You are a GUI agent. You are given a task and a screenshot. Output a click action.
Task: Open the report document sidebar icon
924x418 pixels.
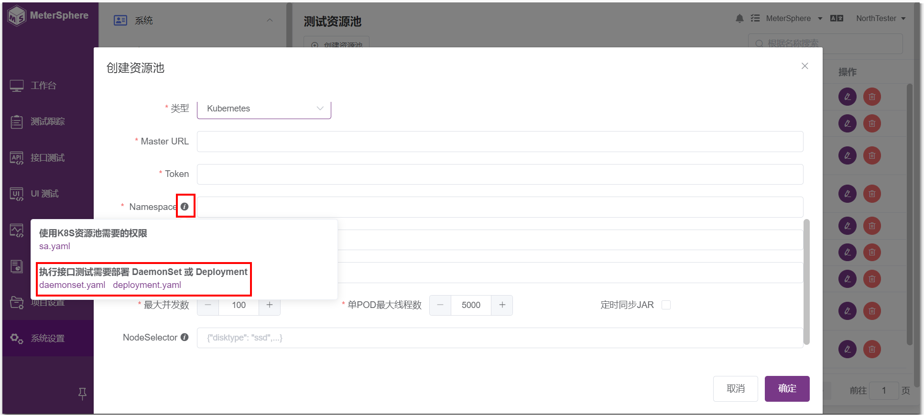click(17, 266)
